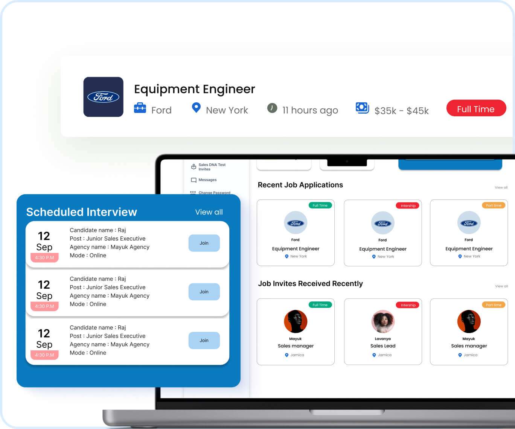Click the 12 Sep date on the second interview
515x429 pixels.
pyautogui.click(x=44, y=290)
